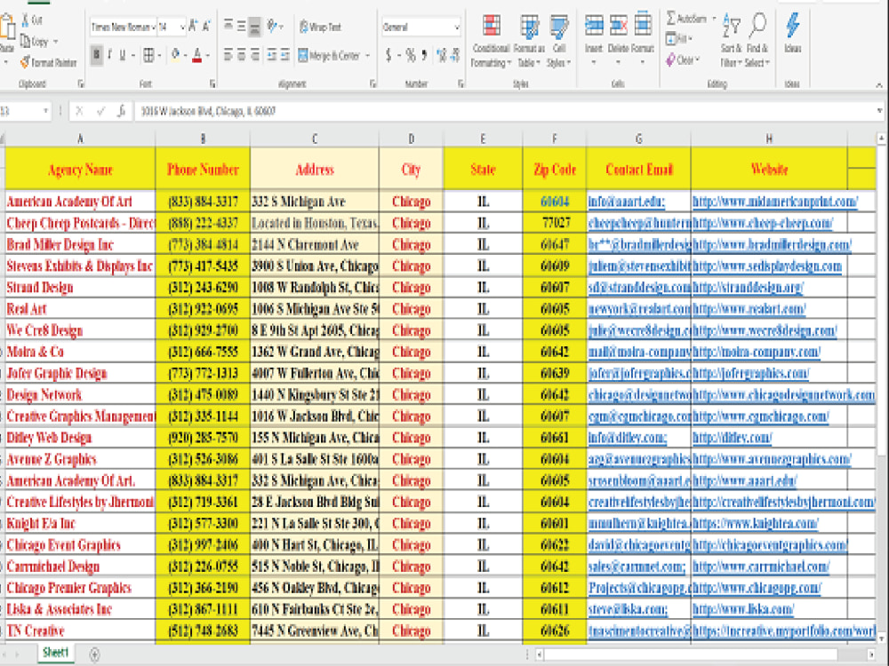Open Sort & Filter menu
889x666 pixels.
pyautogui.click(x=732, y=40)
